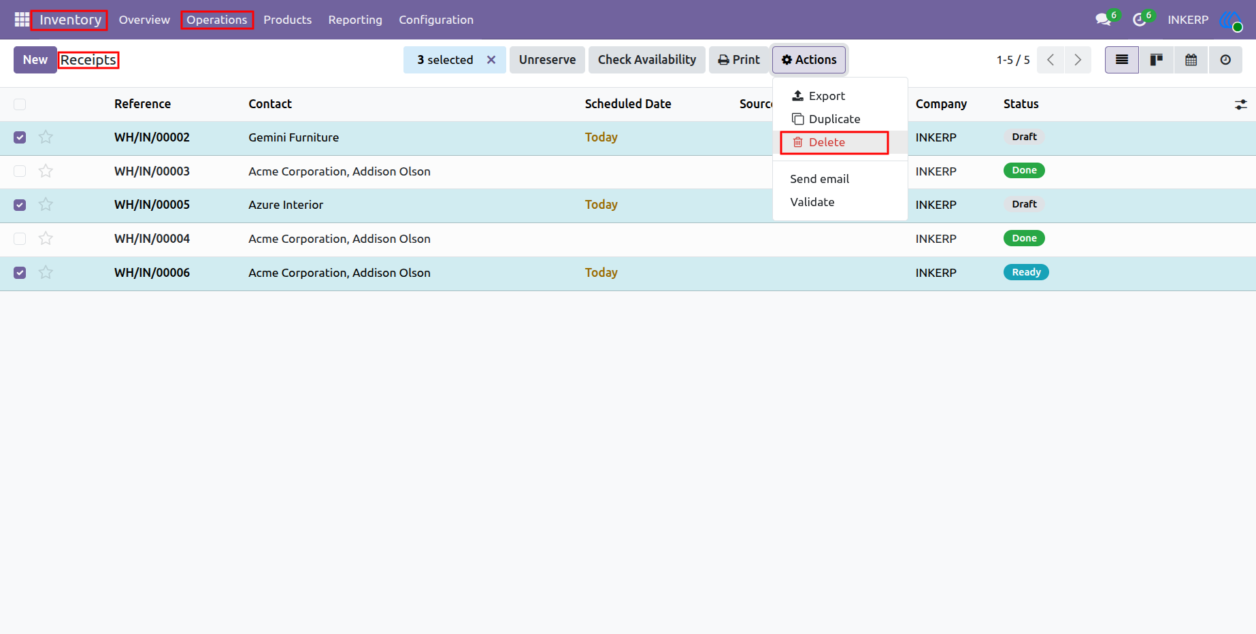Uncheck the WH/IN/00006 row checkbox

click(x=20, y=273)
